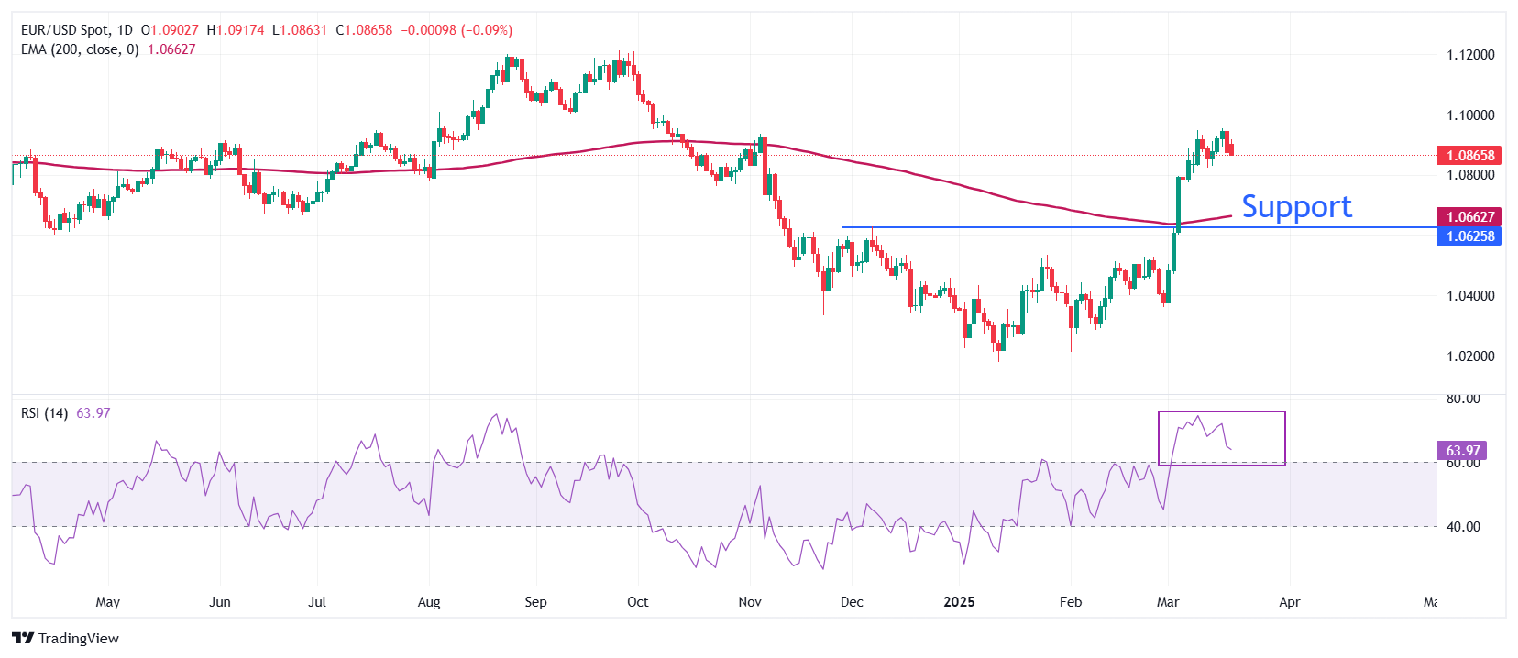Screen dimensions: 1518x658
Task: Click the TradingView logo icon
Action: click(x=23, y=639)
